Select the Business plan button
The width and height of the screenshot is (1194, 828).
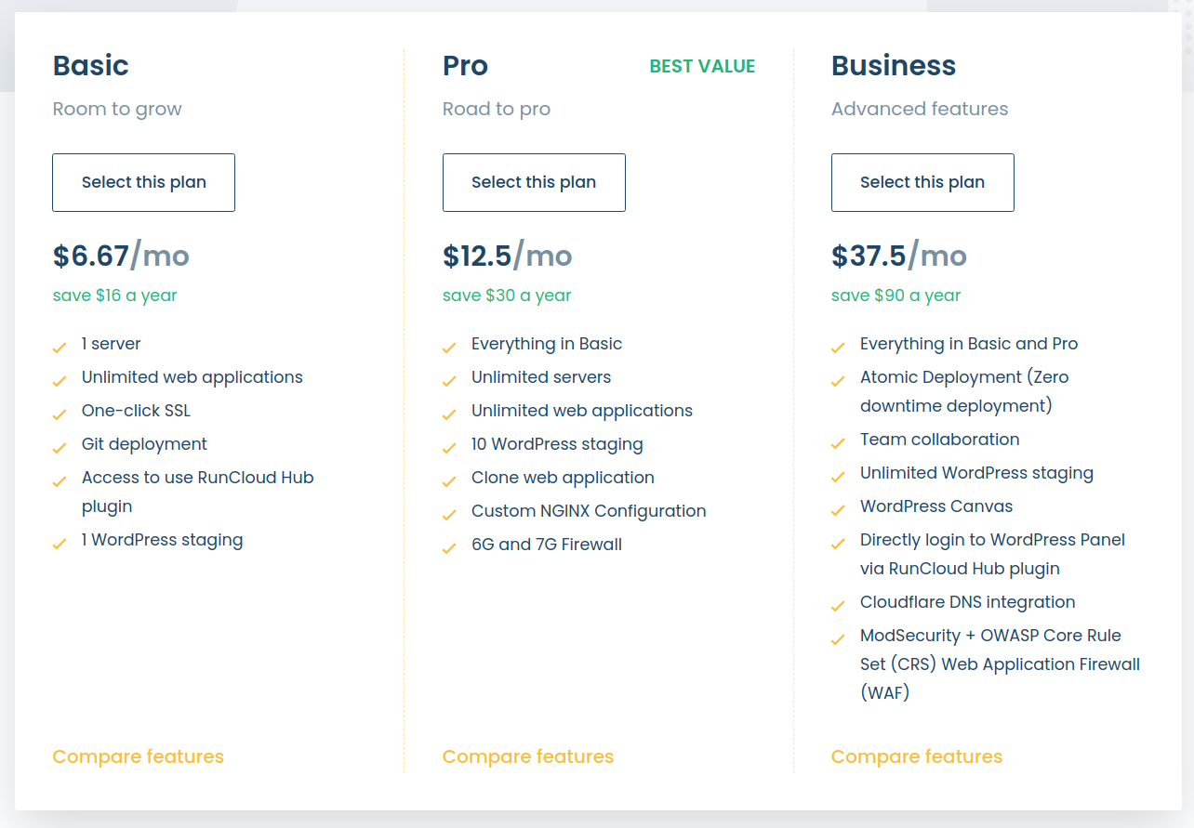[x=922, y=182]
